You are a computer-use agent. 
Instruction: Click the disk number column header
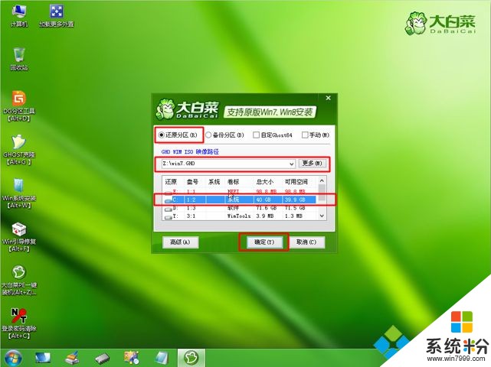192,182
